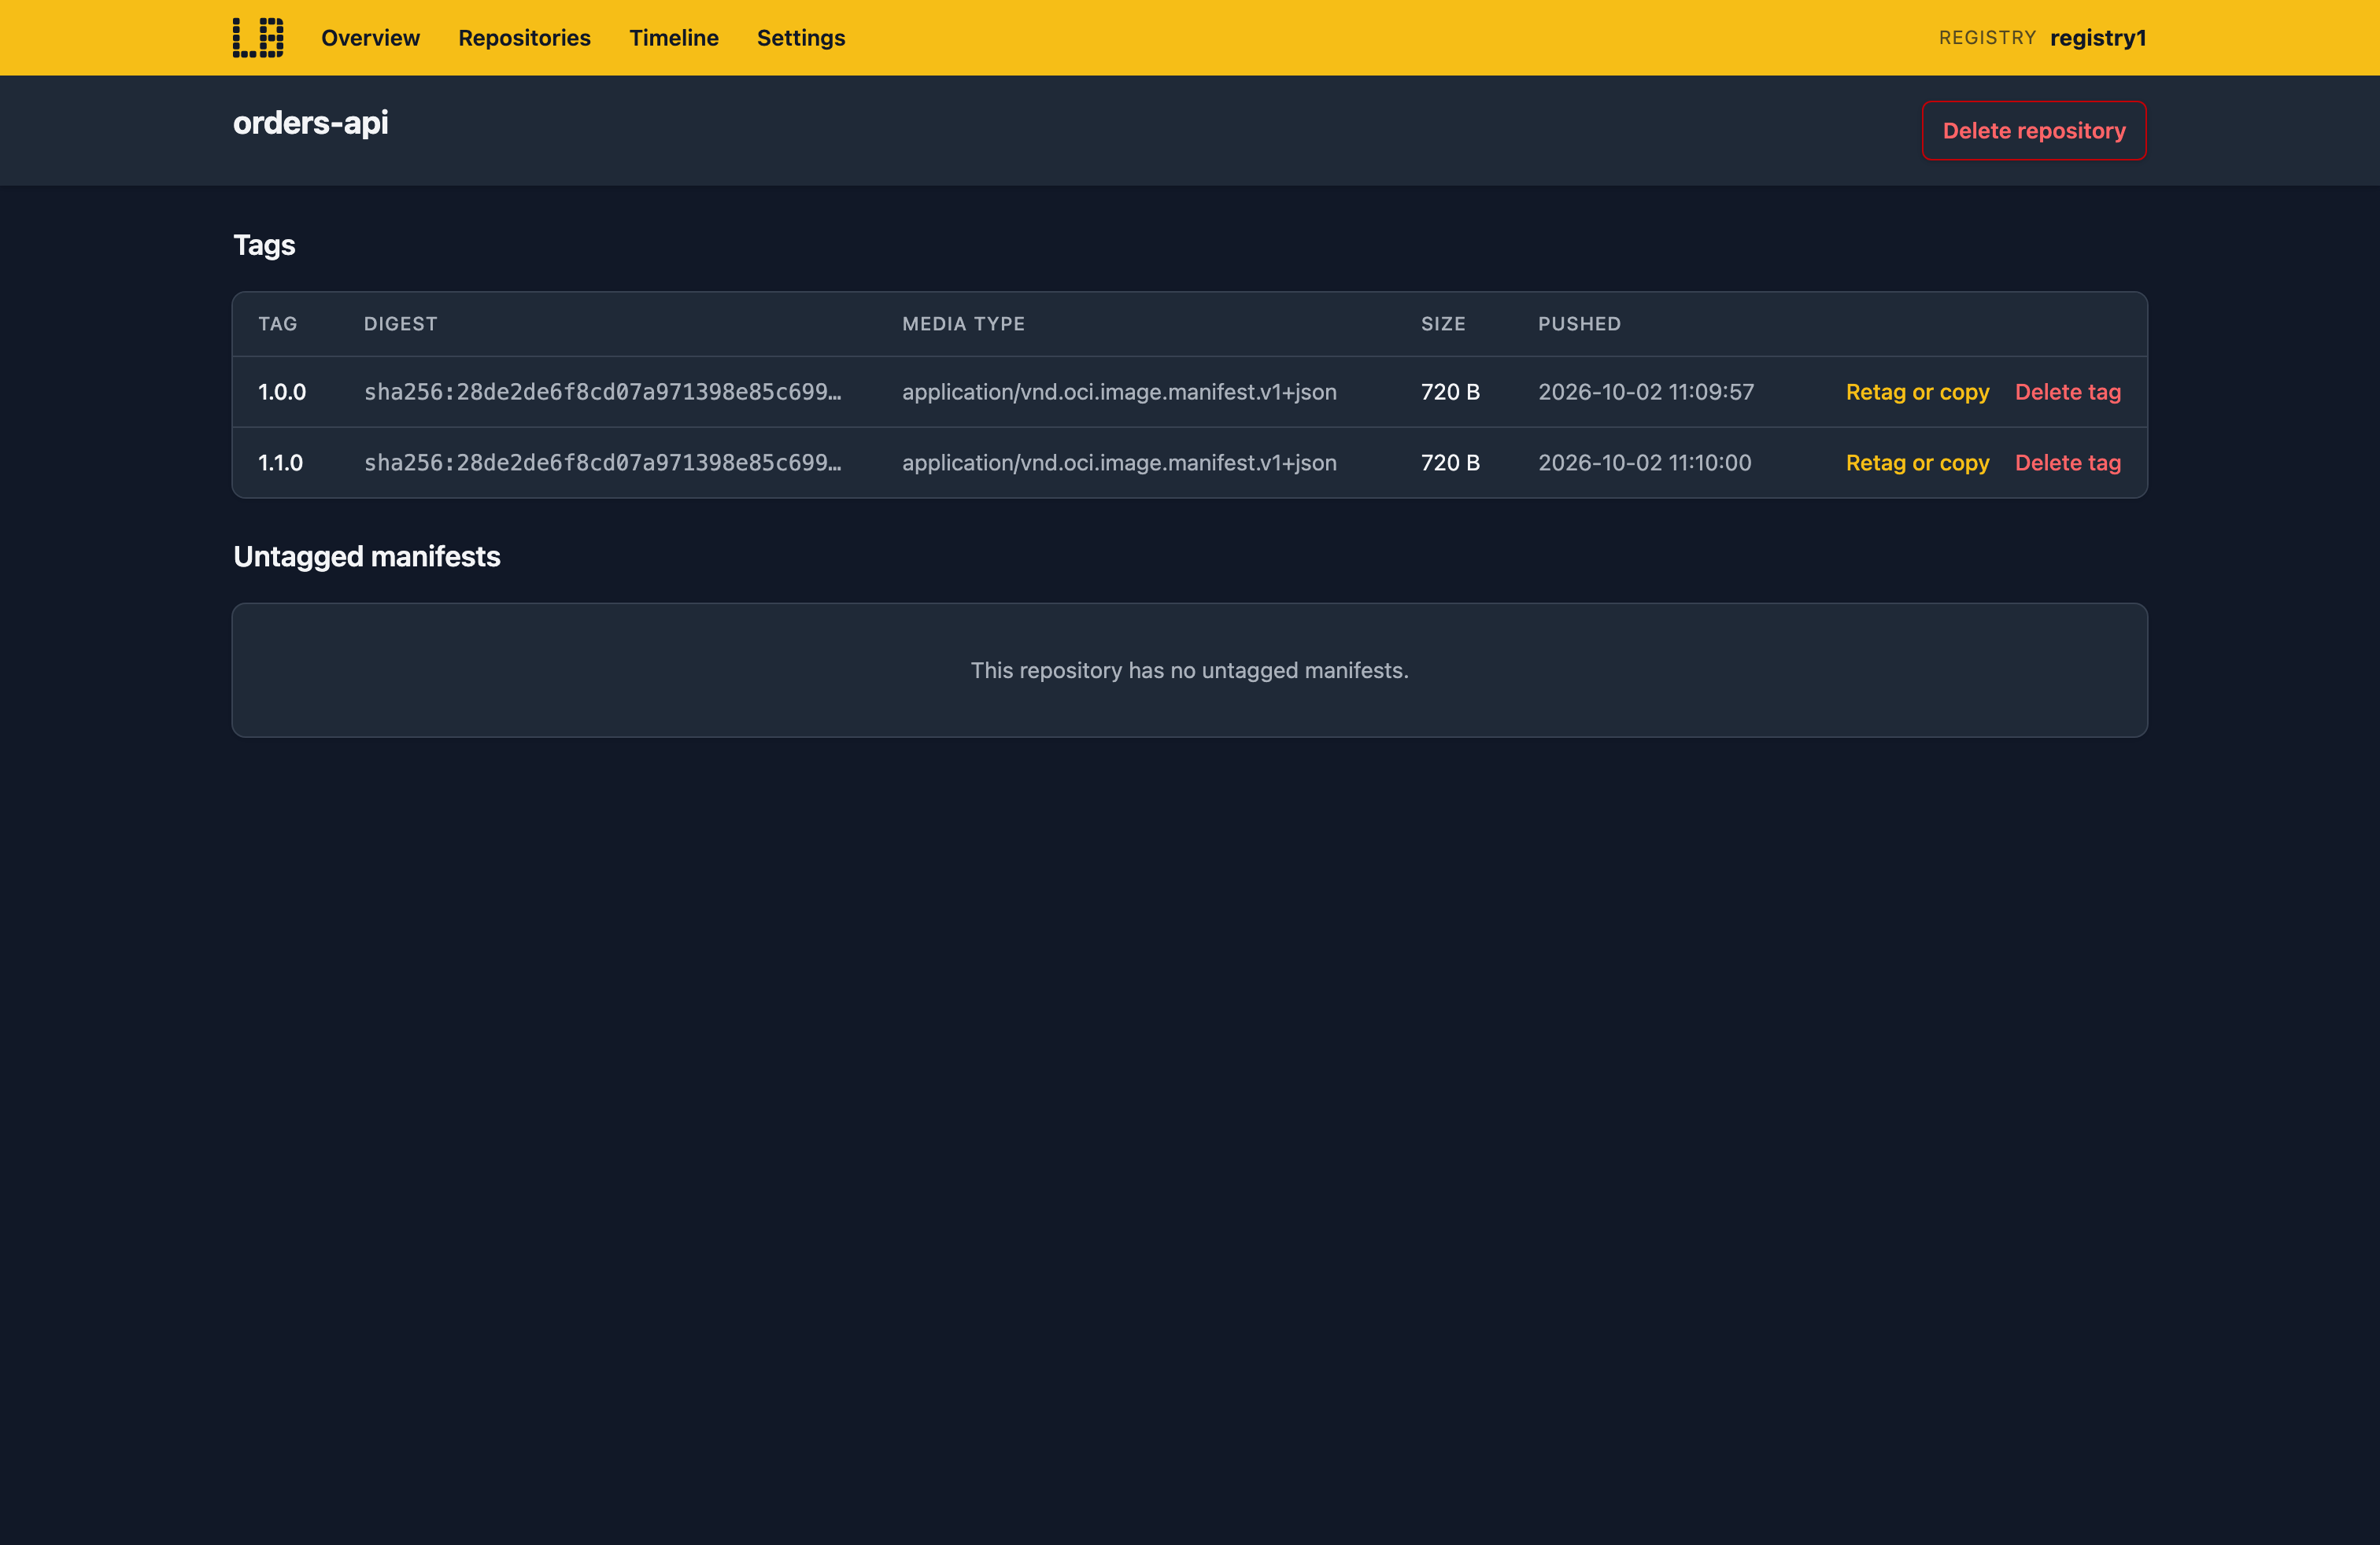Open the Timeline page
2380x1545 pixels.
coord(673,38)
